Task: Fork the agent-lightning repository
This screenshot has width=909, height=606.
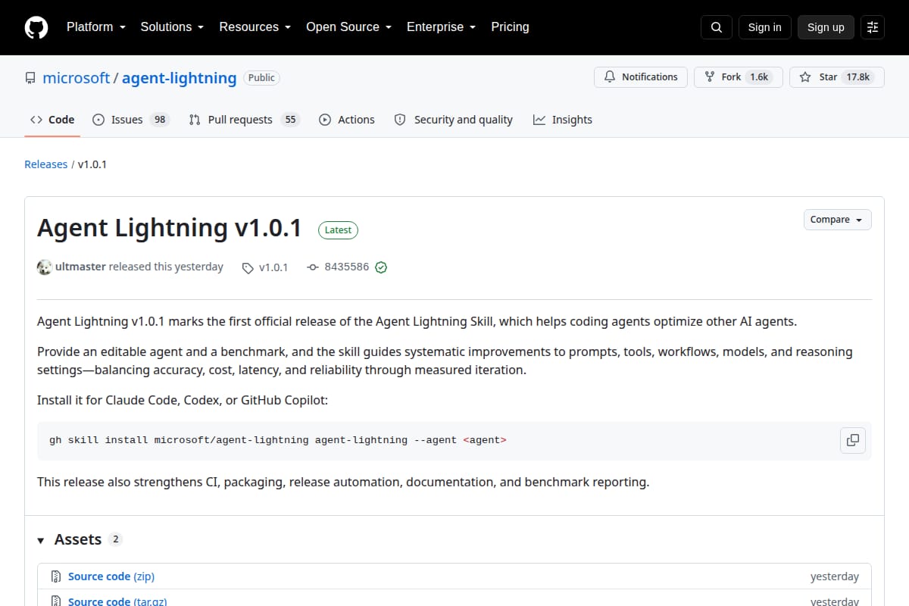Action: click(738, 77)
